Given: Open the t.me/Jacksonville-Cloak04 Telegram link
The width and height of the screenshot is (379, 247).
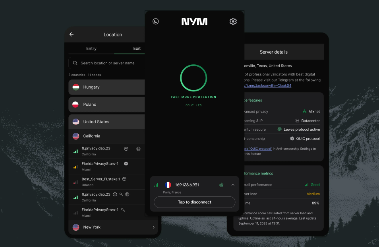Looking at the screenshot, I should 268,86.
